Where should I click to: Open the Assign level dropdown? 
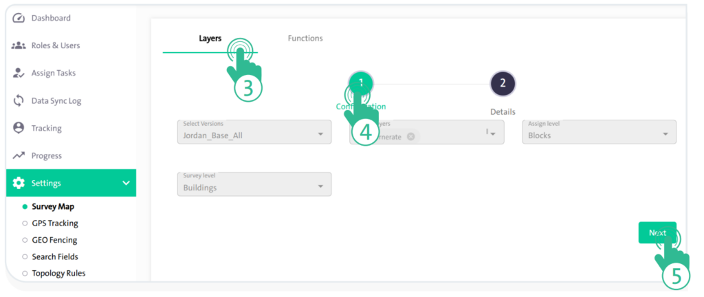pos(599,132)
